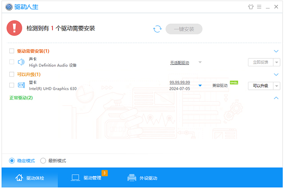The image size is (284, 189).
Task: Check the 驱动需要安装(1) group checkbox
Action: 12,51
